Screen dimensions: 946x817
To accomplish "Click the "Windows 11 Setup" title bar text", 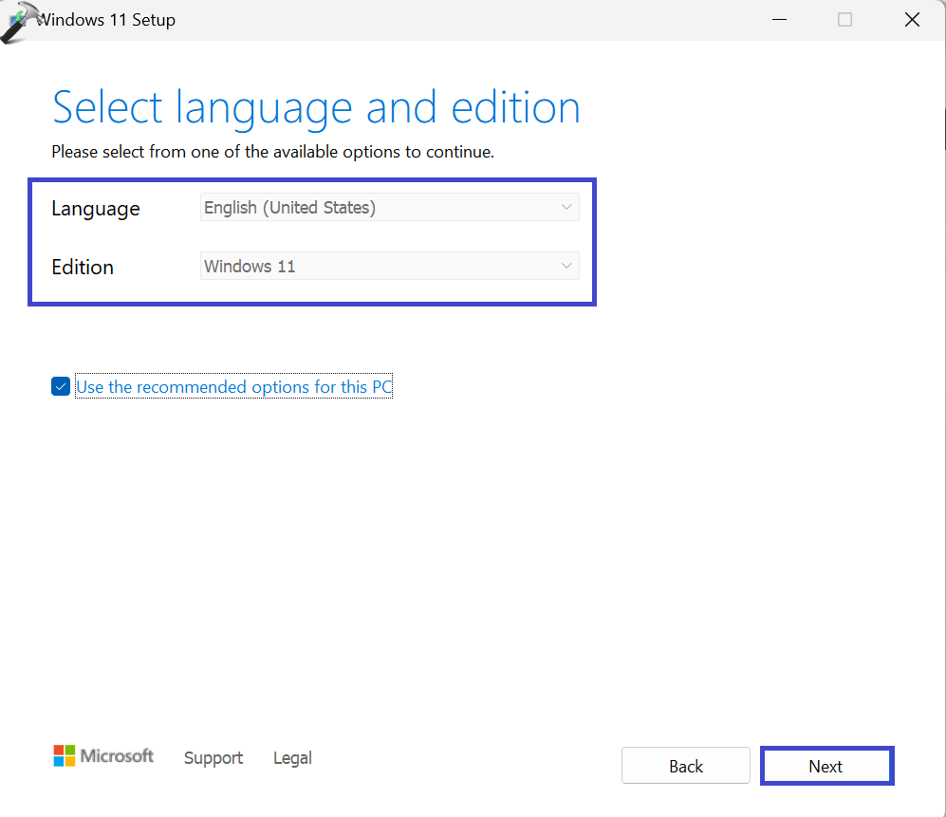I will (106, 20).
